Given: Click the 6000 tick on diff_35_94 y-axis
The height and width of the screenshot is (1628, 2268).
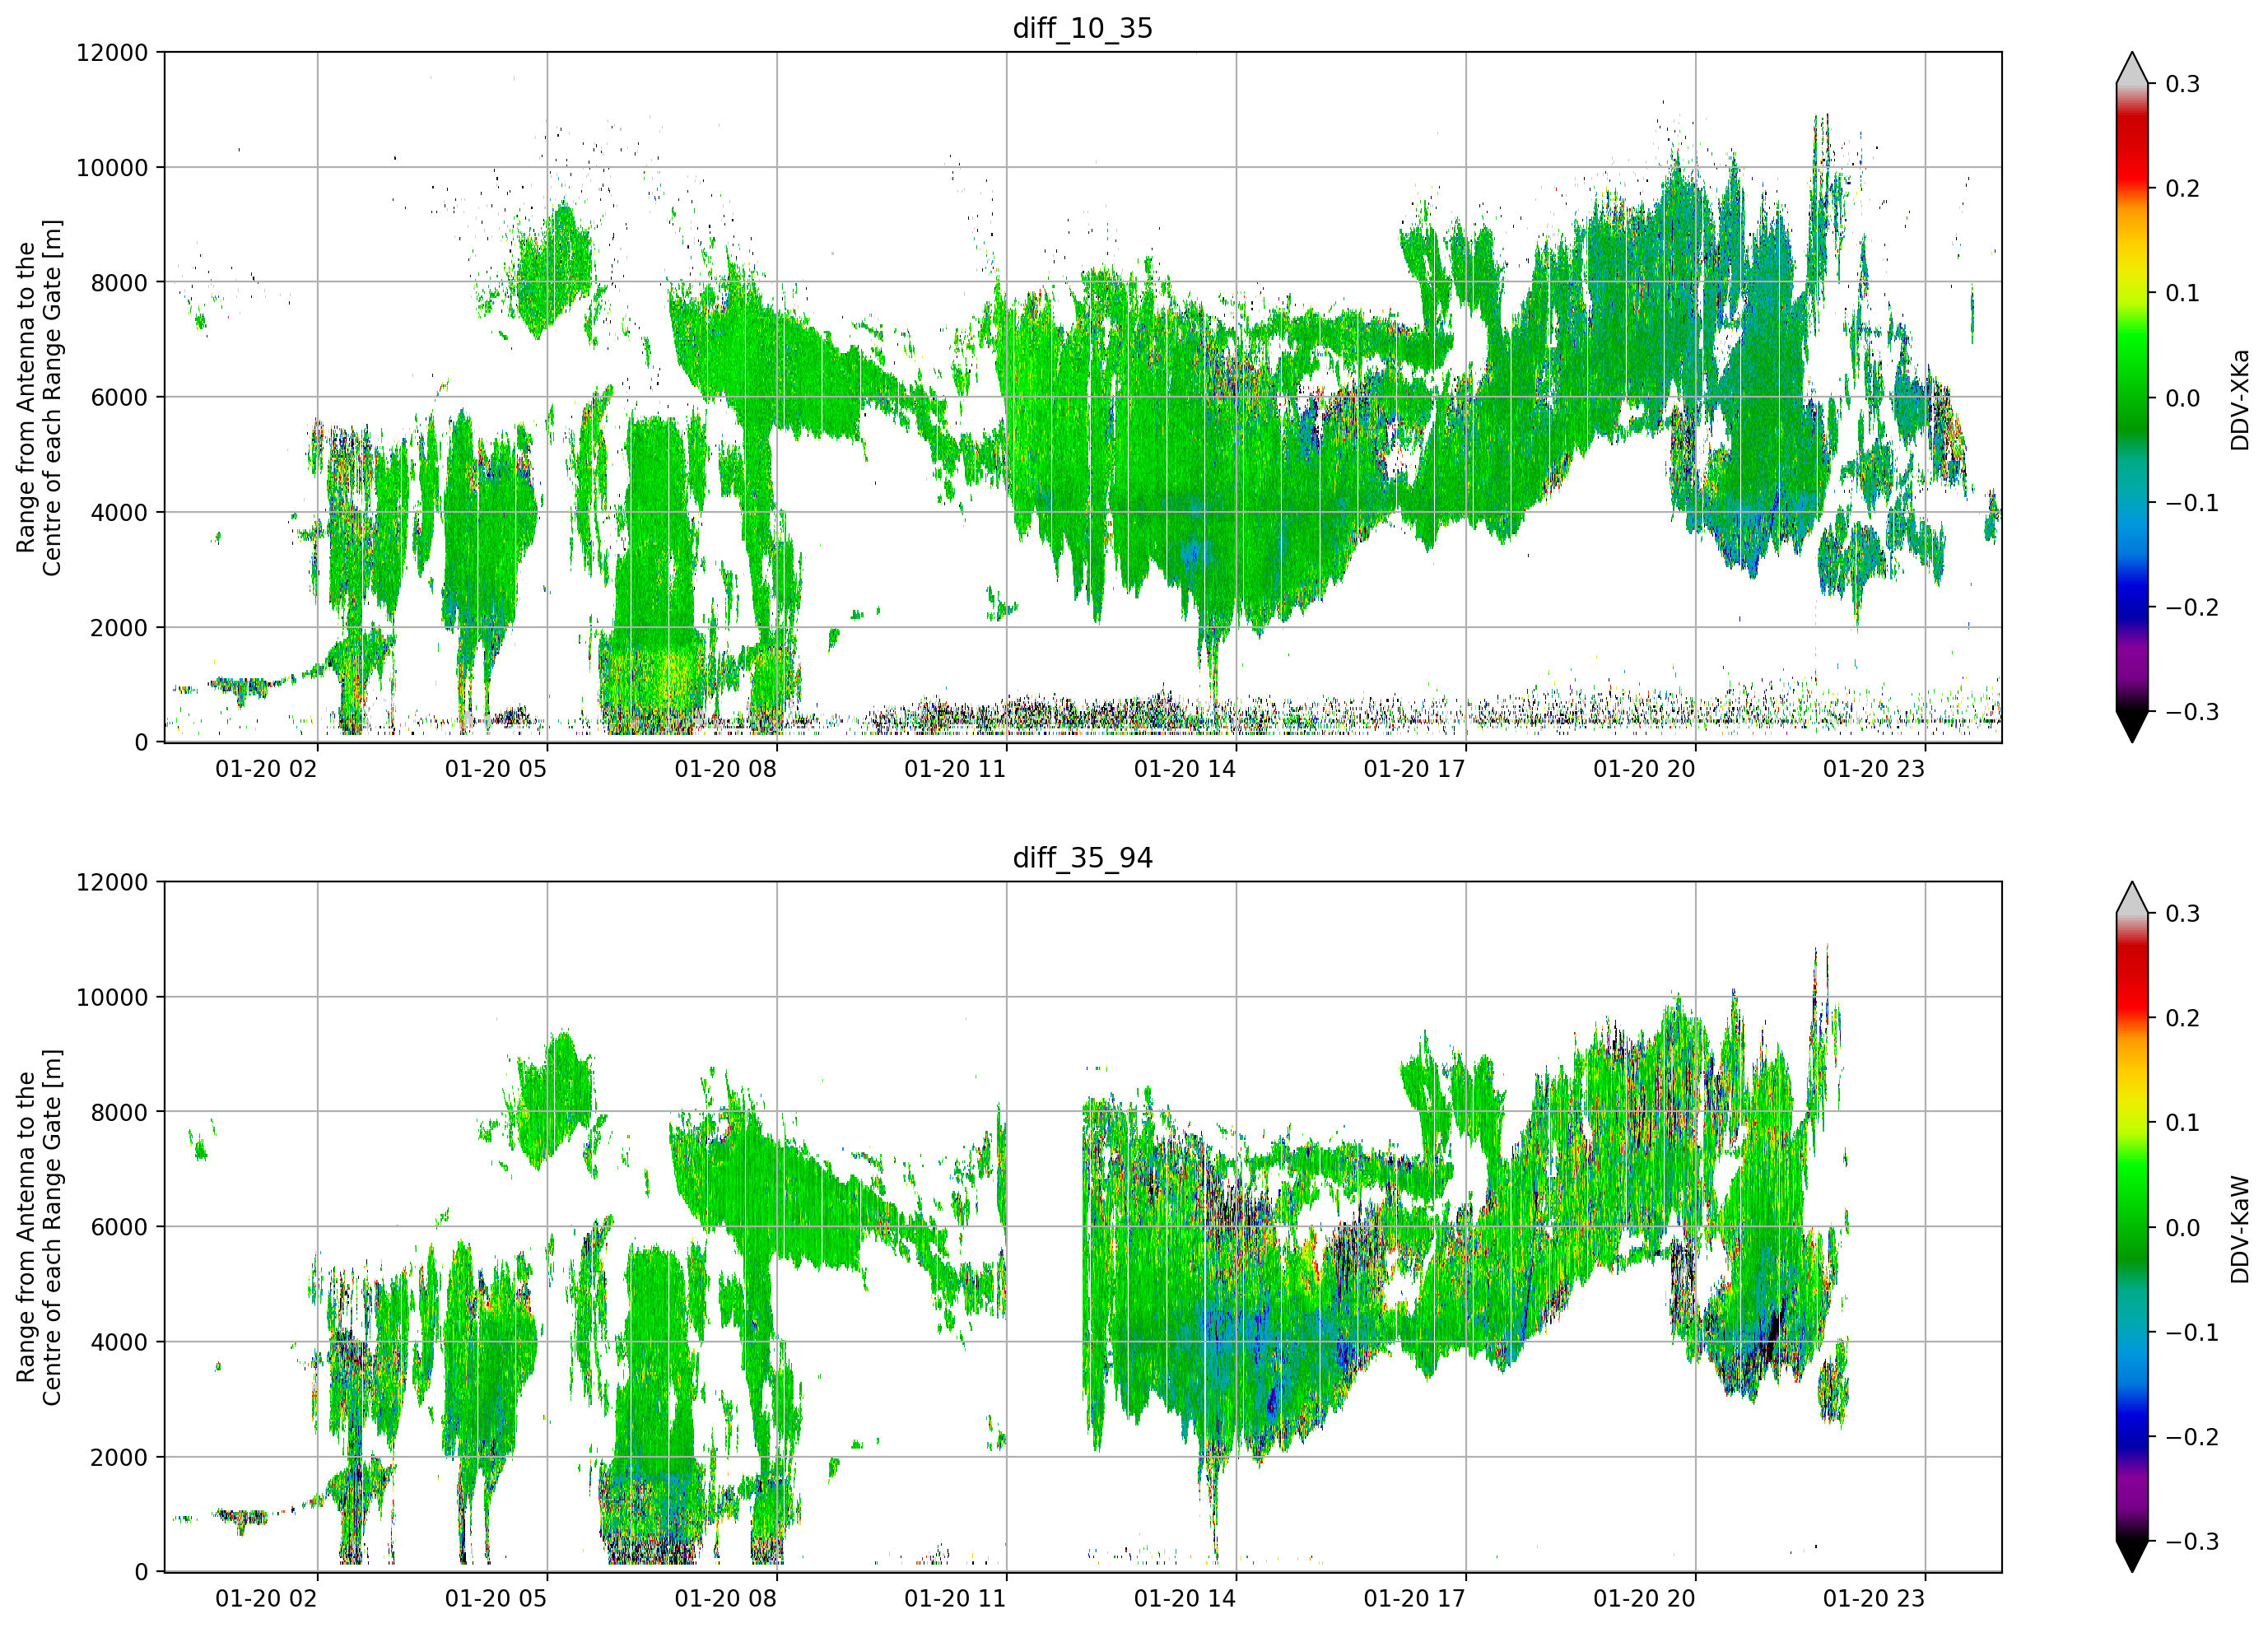Looking at the screenshot, I should click(x=119, y=1228).
